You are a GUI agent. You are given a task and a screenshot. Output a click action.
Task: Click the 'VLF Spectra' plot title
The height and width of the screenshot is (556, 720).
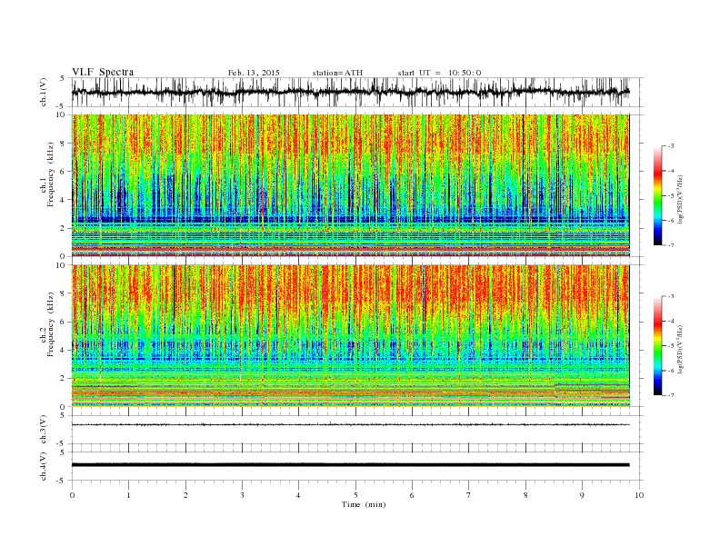pos(103,72)
